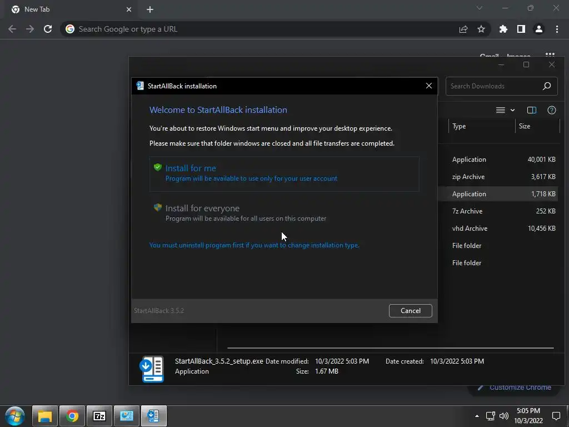Open network tray icon
The image size is (569, 427).
click(491, 416)
